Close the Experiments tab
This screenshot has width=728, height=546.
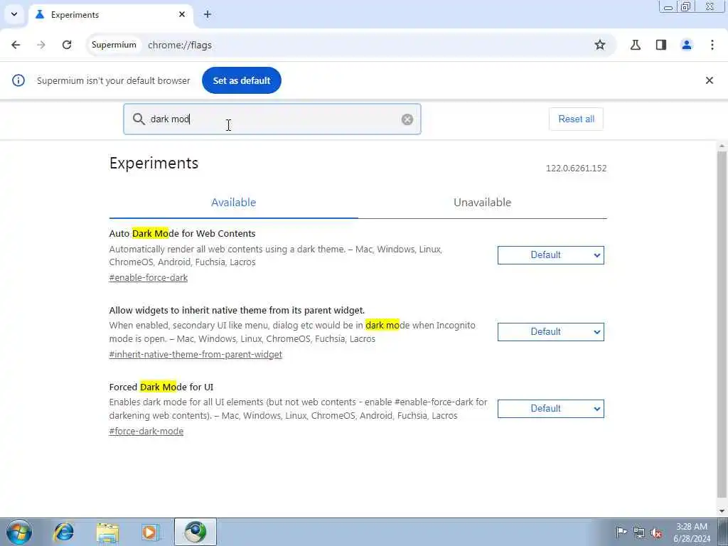(182, 14)
